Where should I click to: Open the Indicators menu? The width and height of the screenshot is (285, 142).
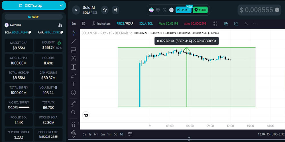point(101,24)
